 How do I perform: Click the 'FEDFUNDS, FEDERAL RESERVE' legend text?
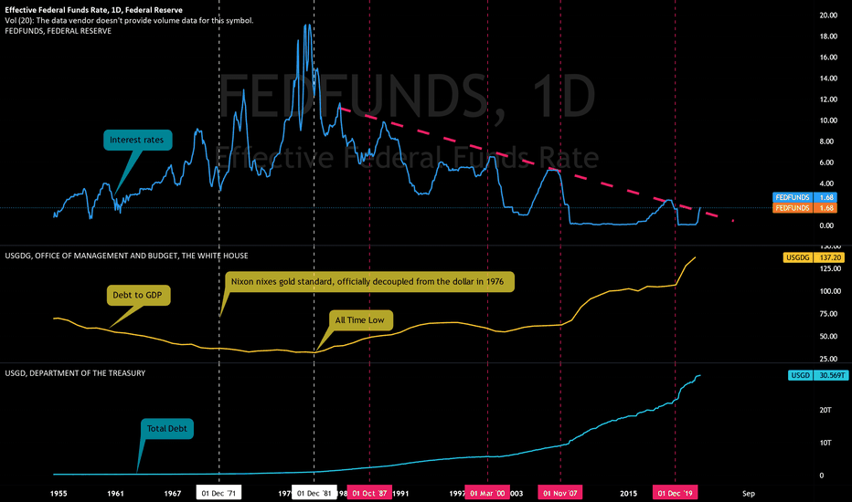pos(59,31)
